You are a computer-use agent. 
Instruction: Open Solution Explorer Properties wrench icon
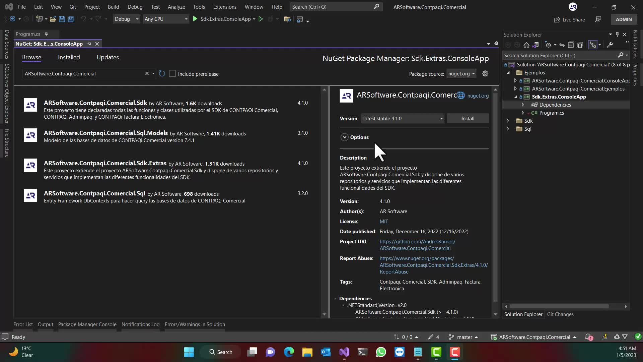[x=610, y=45]
